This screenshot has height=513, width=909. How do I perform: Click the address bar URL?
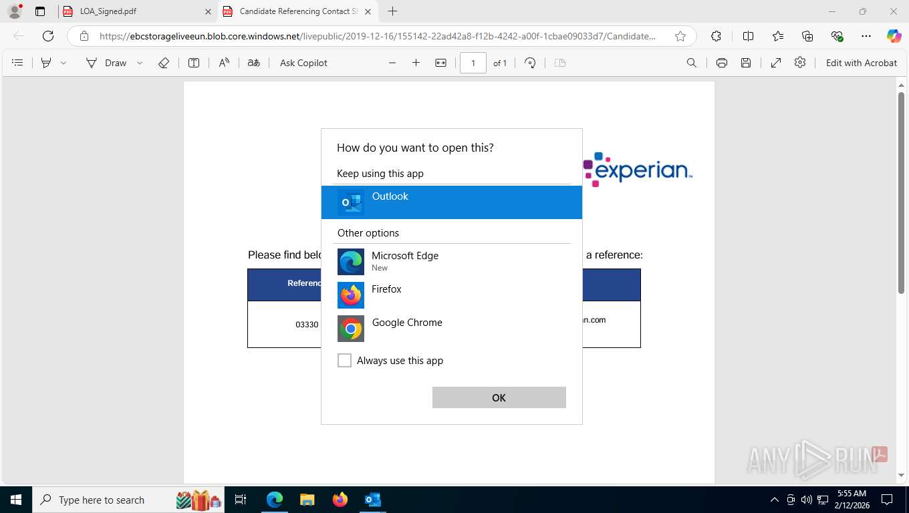(378, 36)
